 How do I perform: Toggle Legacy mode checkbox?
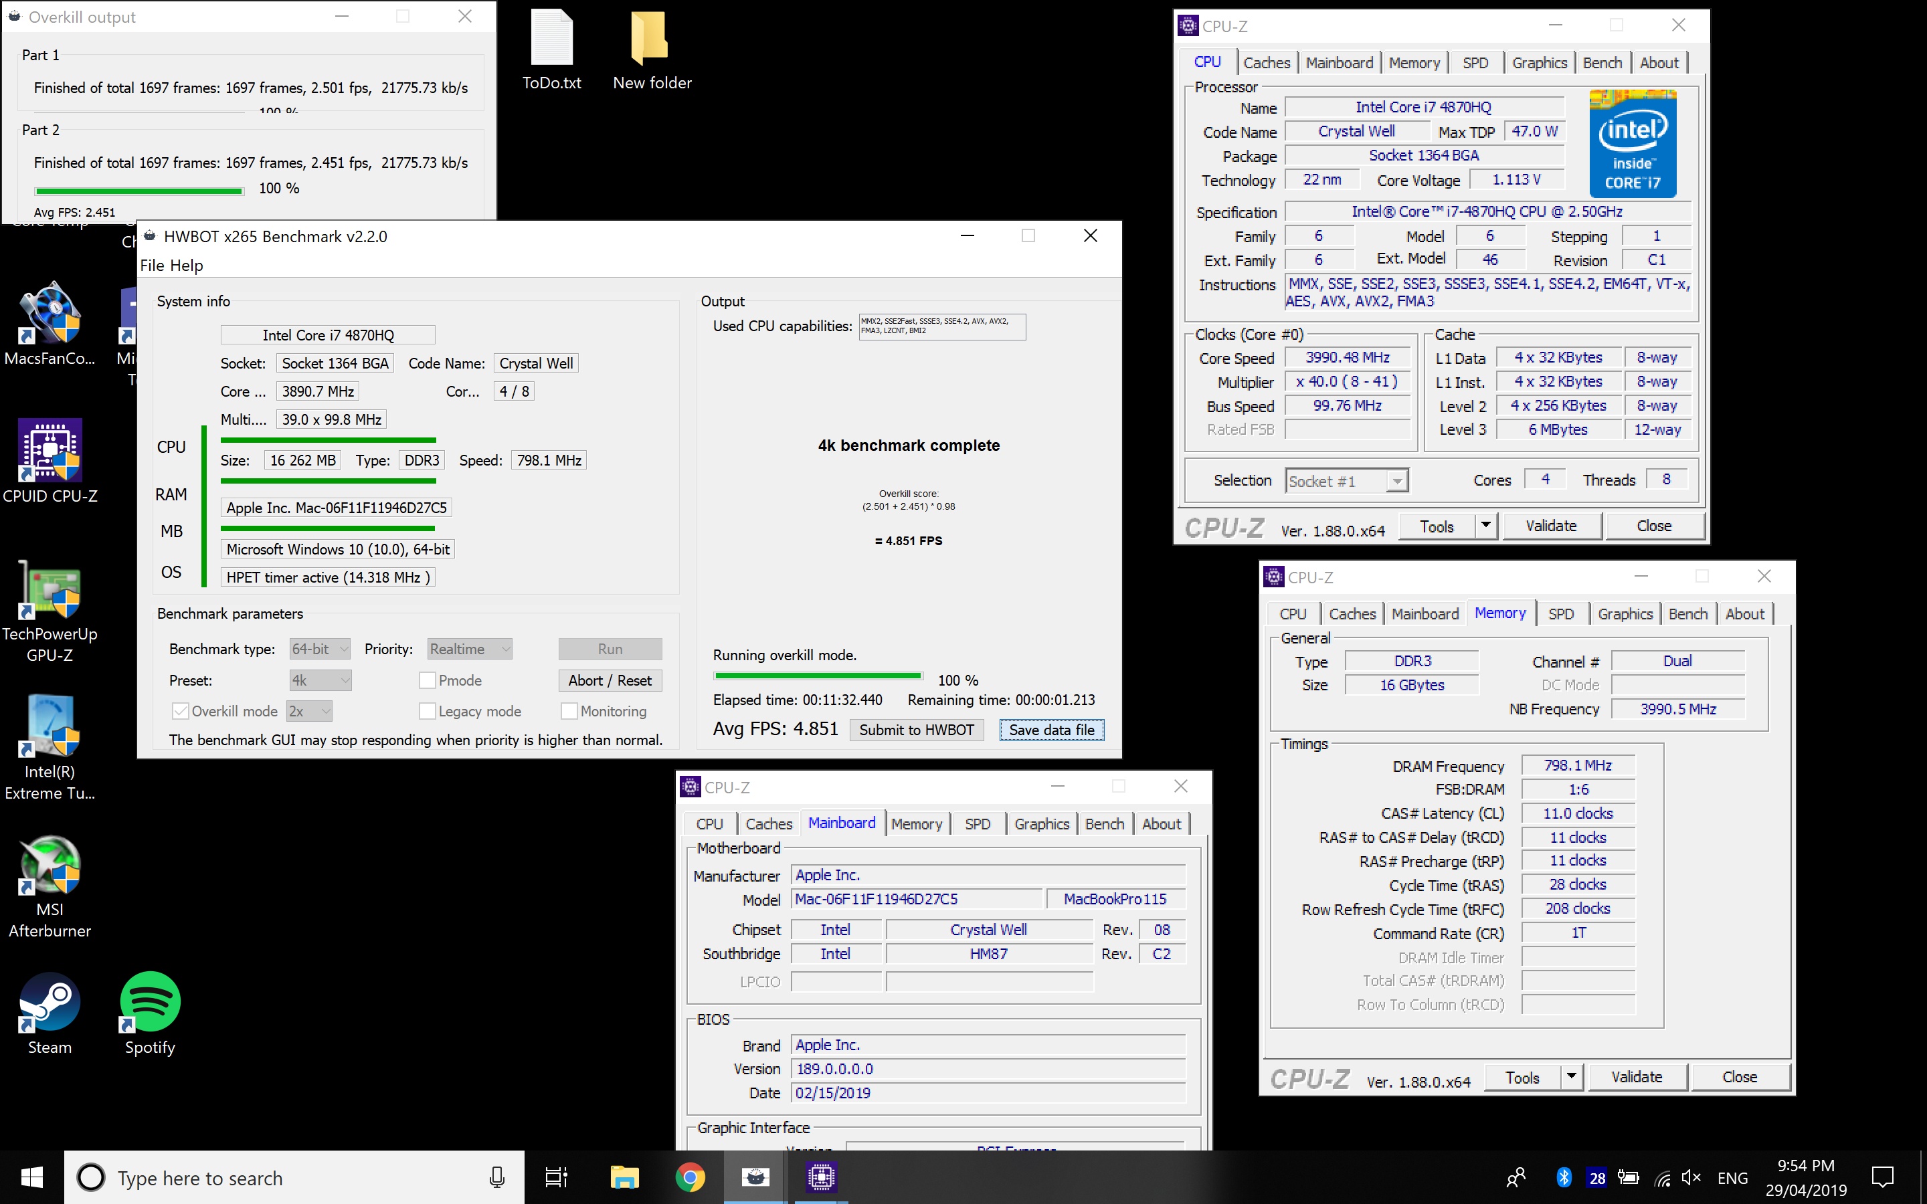click(x=428, y=710)
